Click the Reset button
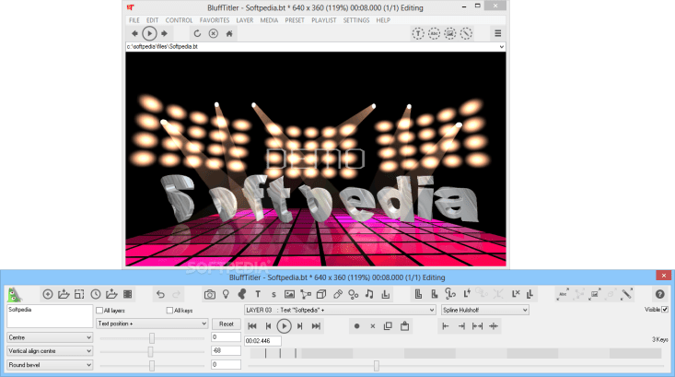 (x=227, y=324)
